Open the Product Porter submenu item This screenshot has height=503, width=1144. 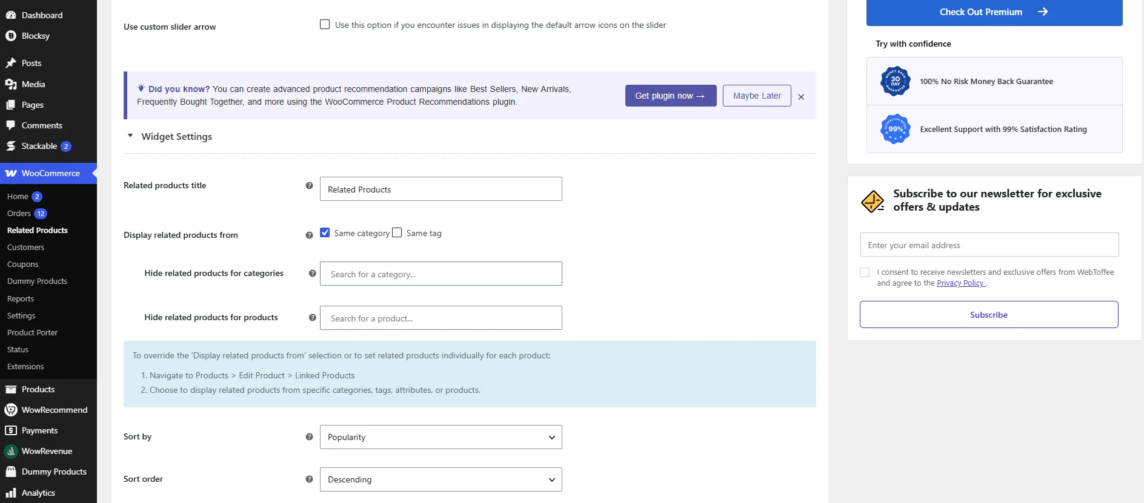coord(33,332)
